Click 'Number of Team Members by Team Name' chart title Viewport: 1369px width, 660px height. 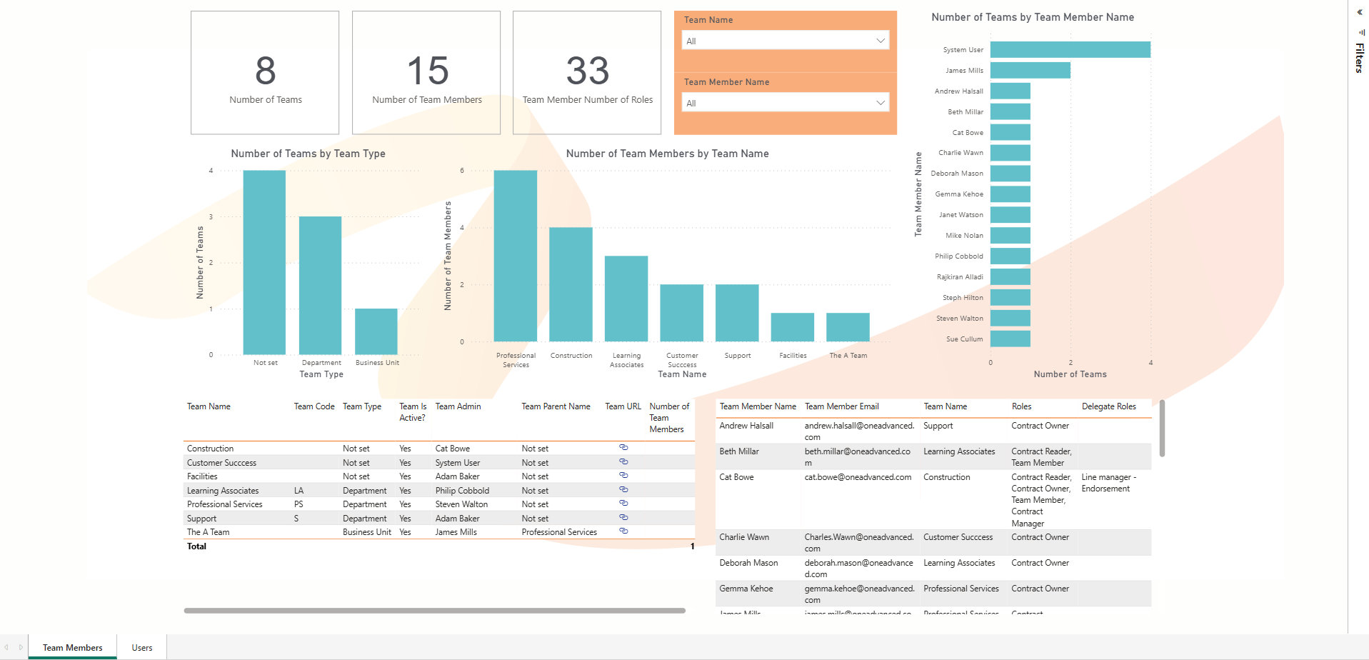(668, 154)
